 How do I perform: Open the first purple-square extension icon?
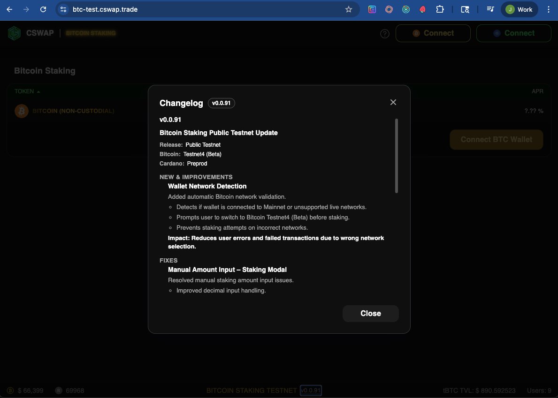coord(372,9)
